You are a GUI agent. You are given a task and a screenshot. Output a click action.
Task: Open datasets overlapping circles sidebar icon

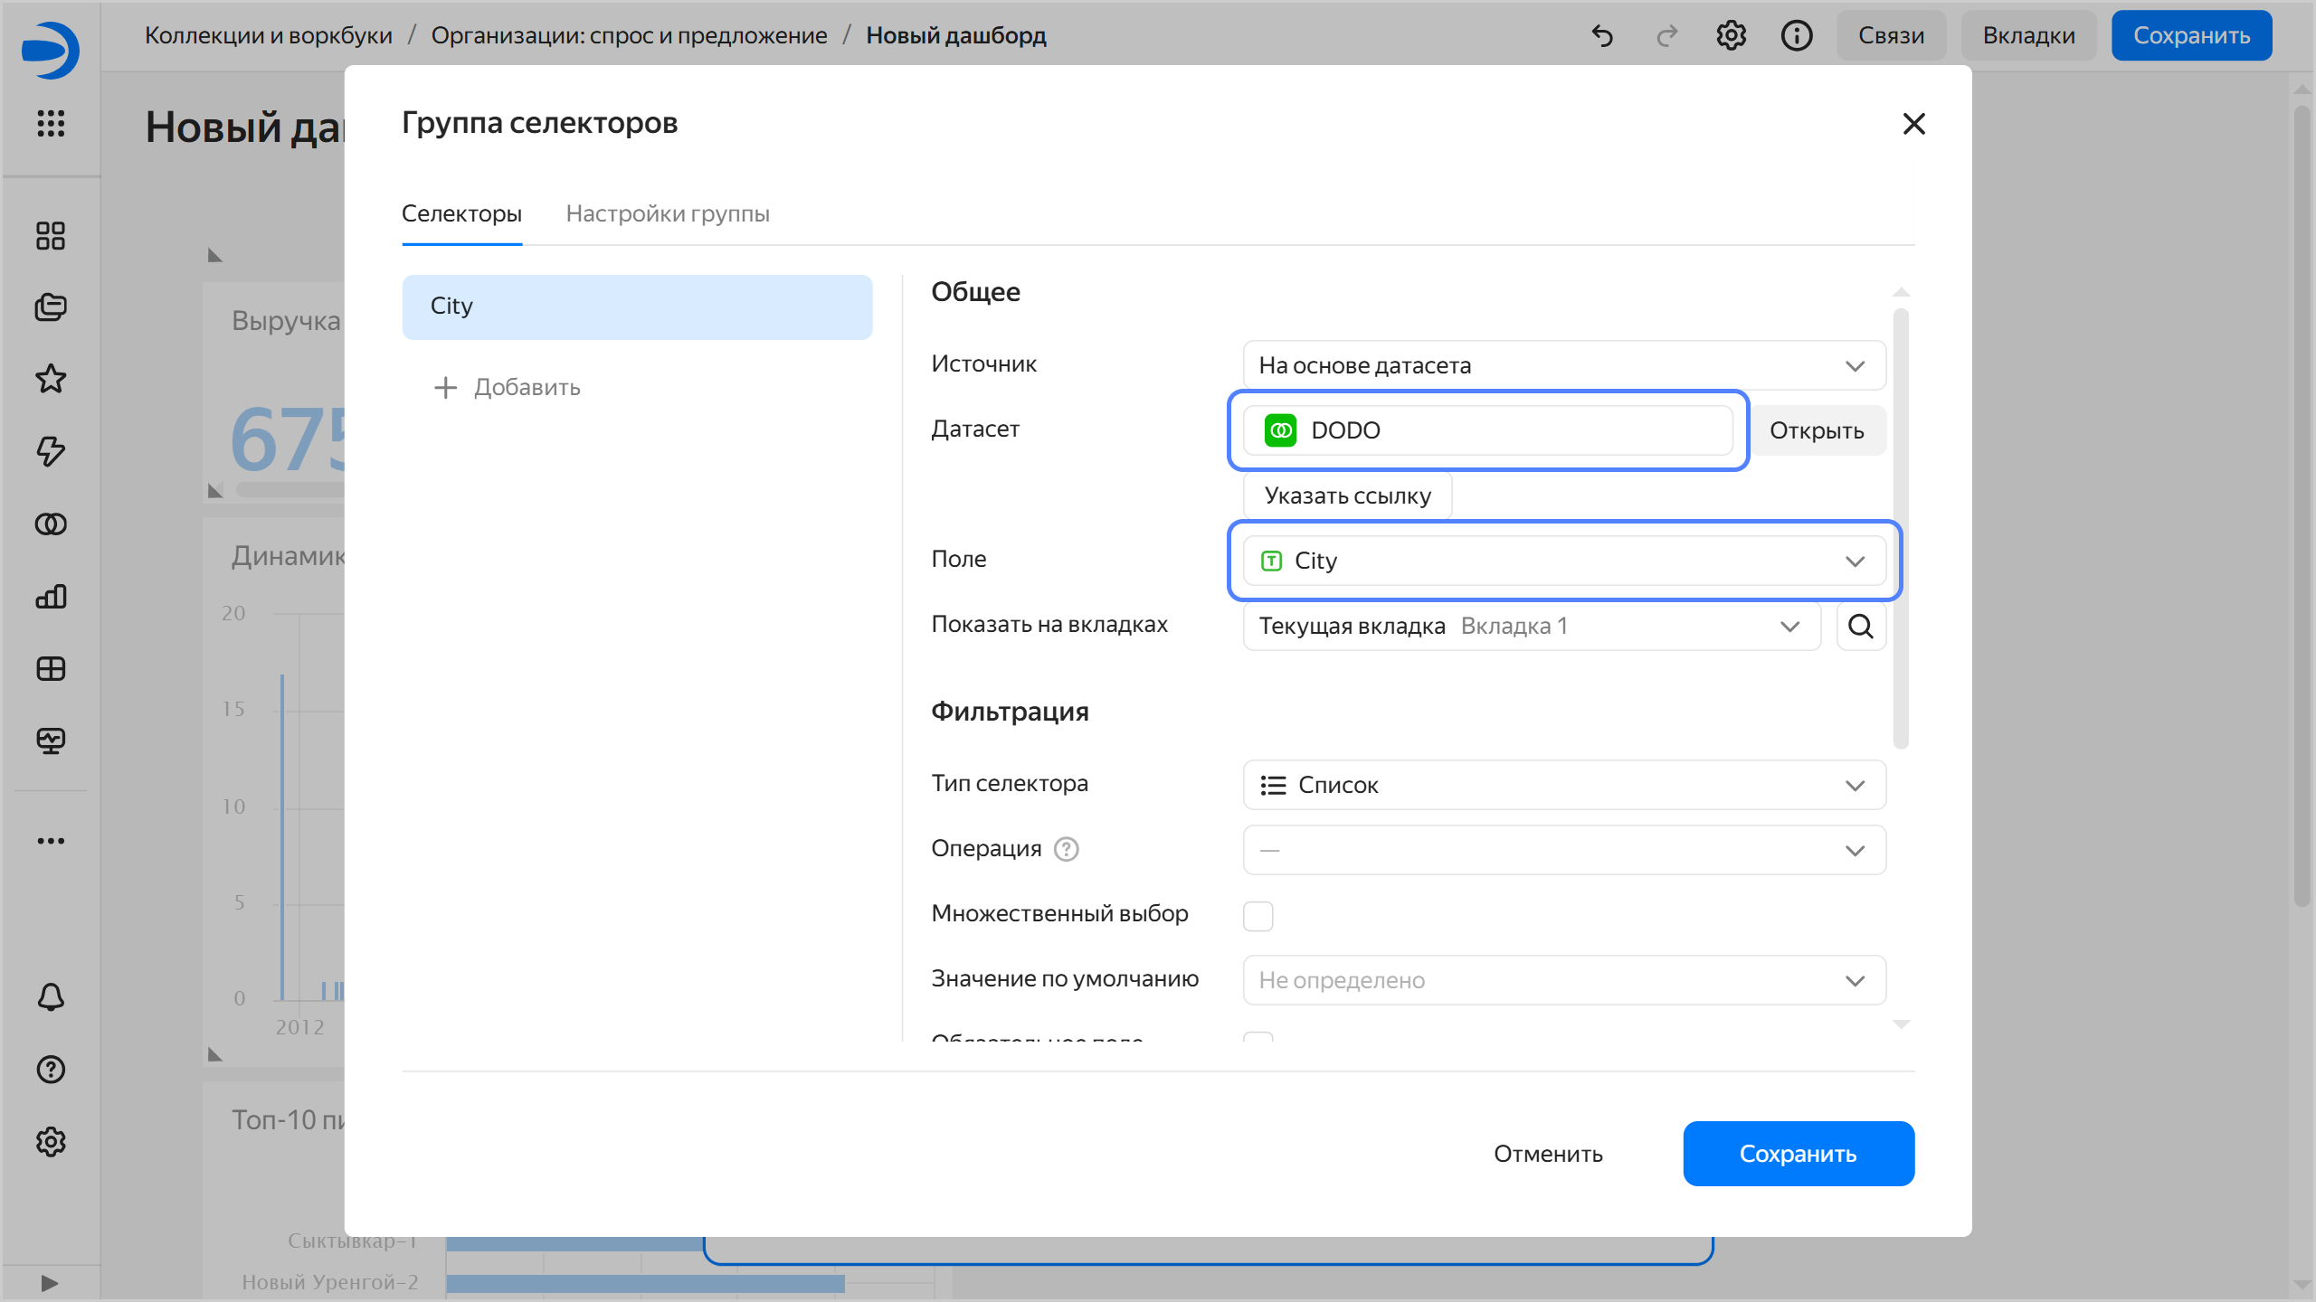click(x=51, y=524)
